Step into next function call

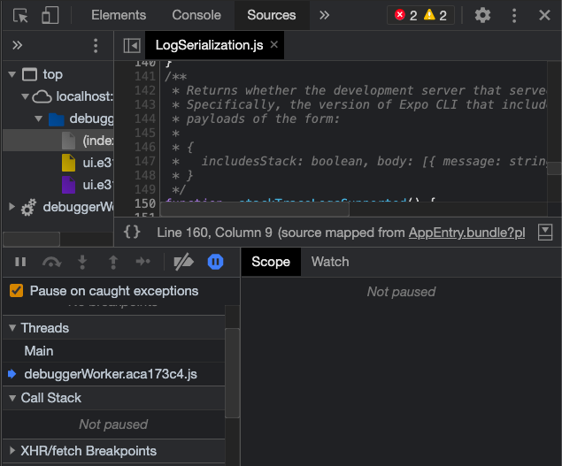click(x=82, y=262)
